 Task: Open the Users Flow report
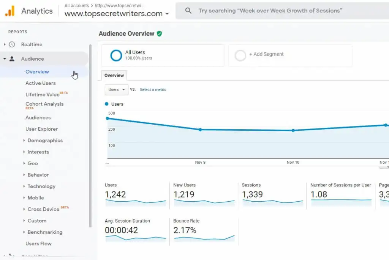click(38, 244)
